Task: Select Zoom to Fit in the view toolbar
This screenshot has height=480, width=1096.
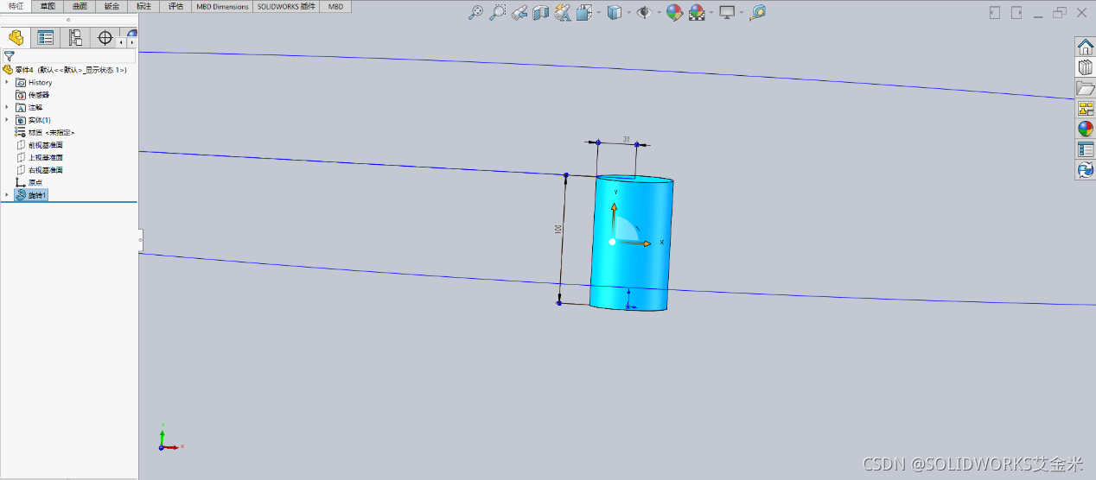Action: pyautogui.click(x=475, y=13)
